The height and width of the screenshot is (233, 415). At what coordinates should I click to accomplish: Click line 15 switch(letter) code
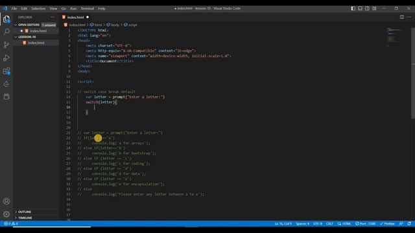pyautogui.click(x=101, y=102)
